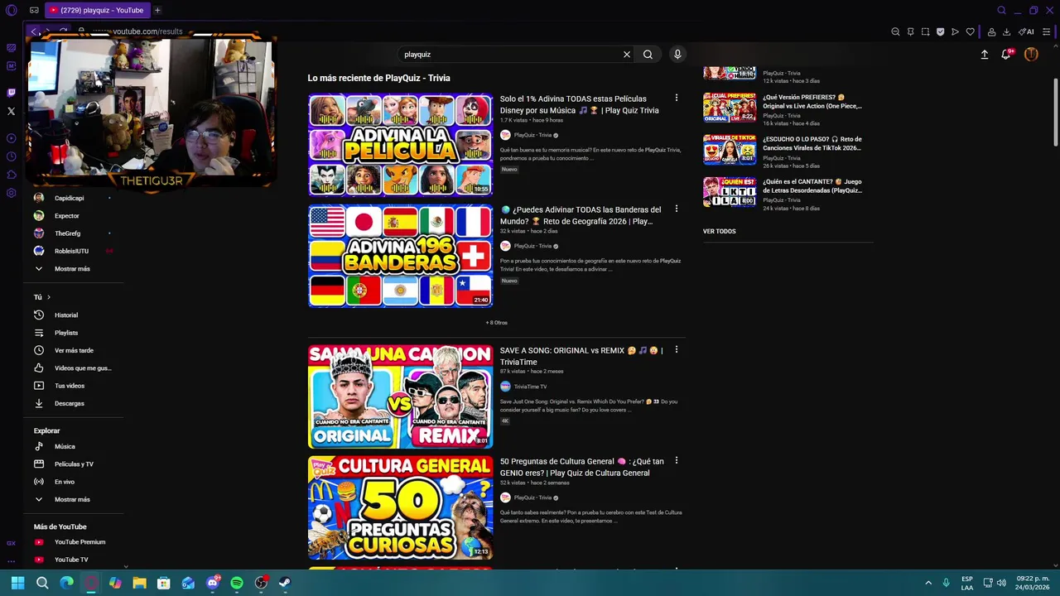1060x596 pixels.
Task: Open extensions cube icon in Opera sidebar
Action: [11, 175]
